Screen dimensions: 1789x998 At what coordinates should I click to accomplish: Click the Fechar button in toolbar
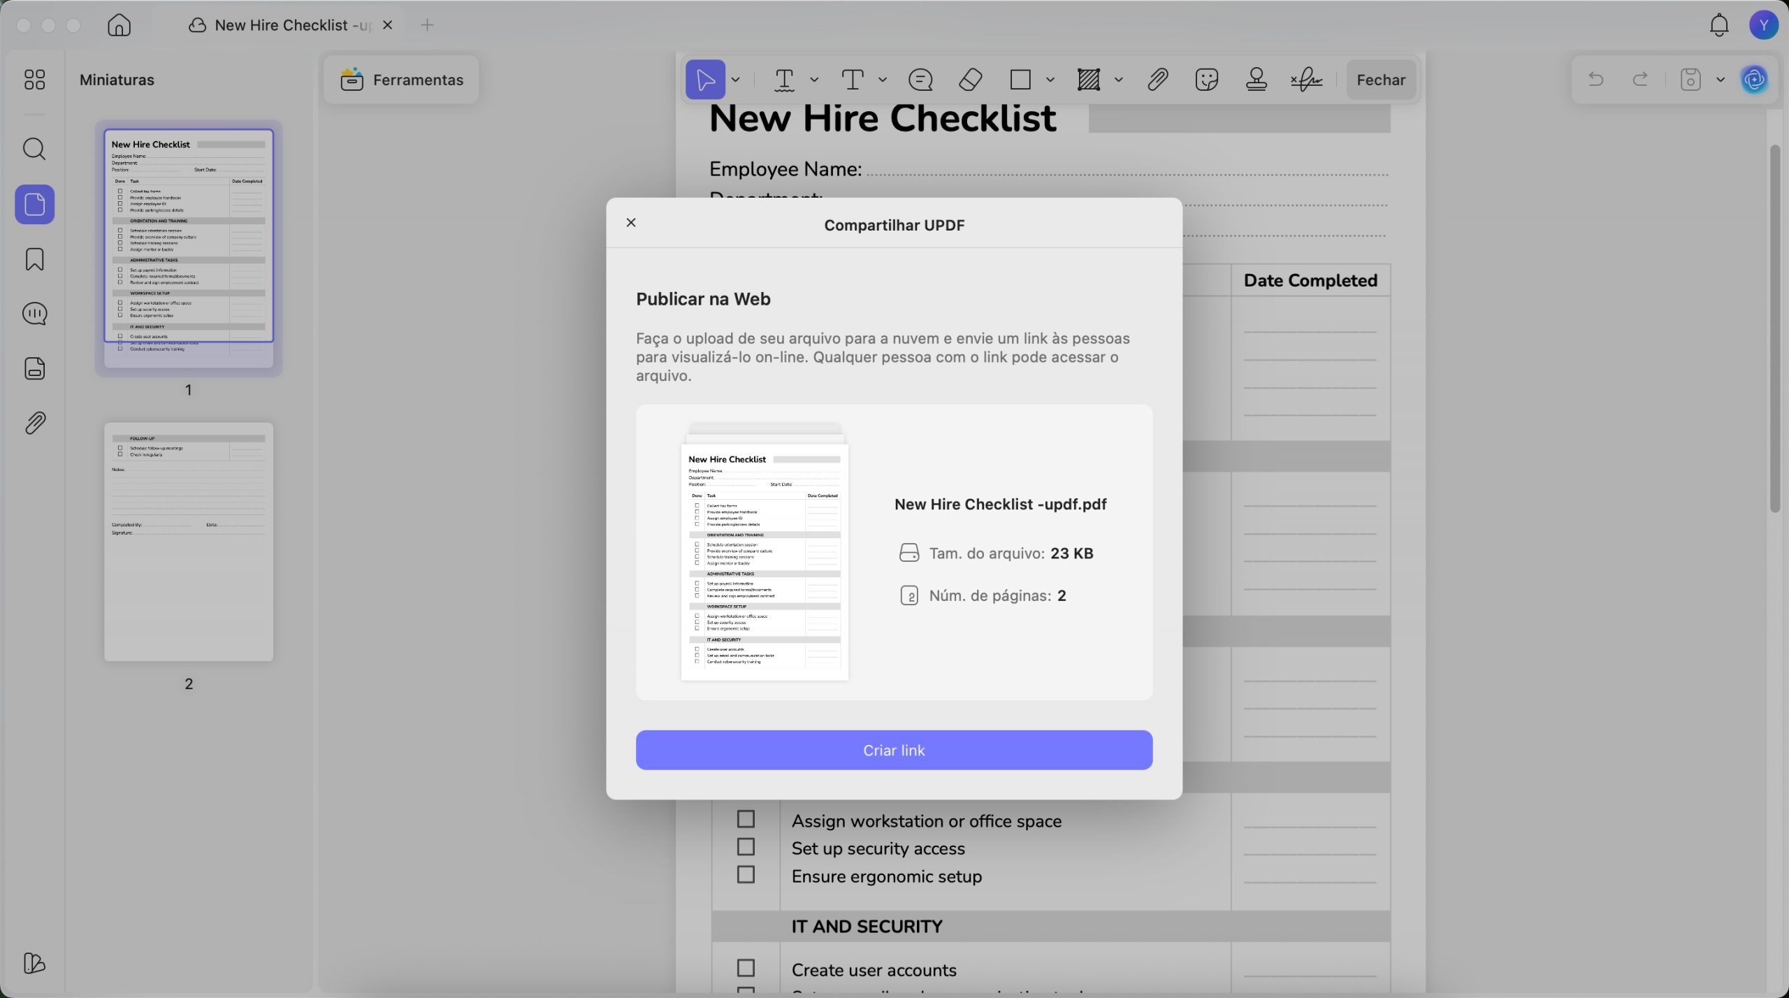click(1381, 80)
